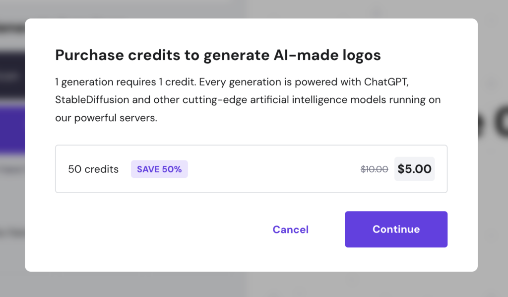Click the purchase credits dialog heading

click(x=218, y=55)
